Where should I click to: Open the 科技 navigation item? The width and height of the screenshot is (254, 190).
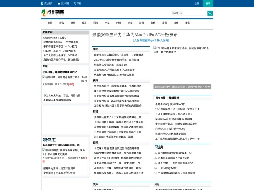pyautogui.click(x=96, y=23)
